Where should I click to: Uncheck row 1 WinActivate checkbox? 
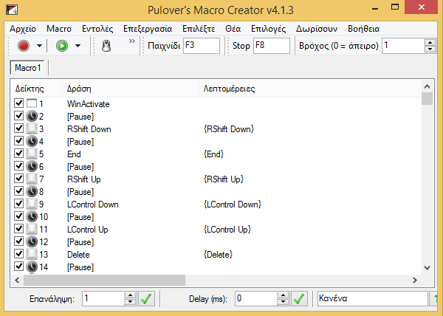[x=18, y=103]
